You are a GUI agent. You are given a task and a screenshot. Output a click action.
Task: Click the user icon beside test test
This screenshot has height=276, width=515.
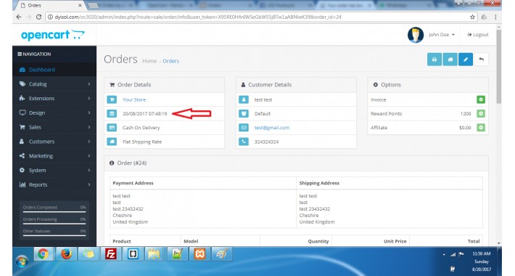[244, 100]
